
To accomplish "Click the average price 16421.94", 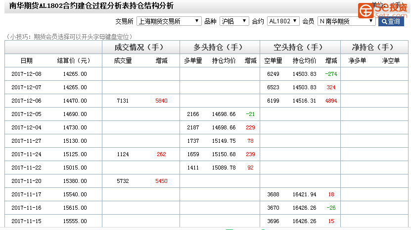I will 304,194.
